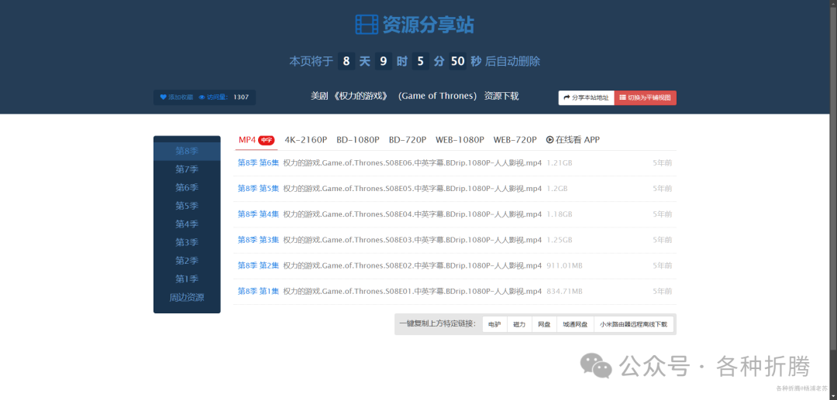Click the S08E02 mp4 file name

pos(412,266)
